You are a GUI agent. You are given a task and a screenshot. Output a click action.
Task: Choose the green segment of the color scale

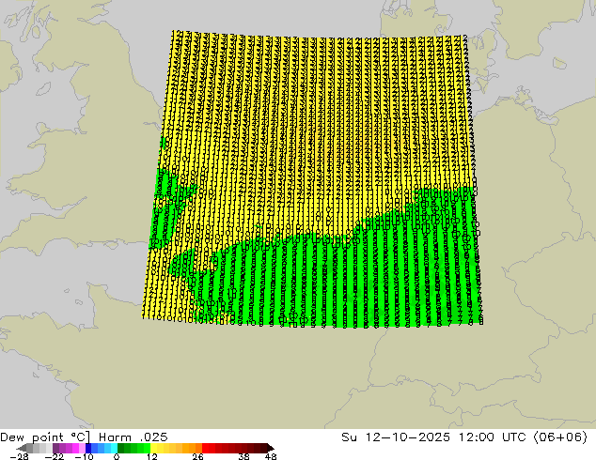coord(132,448)
